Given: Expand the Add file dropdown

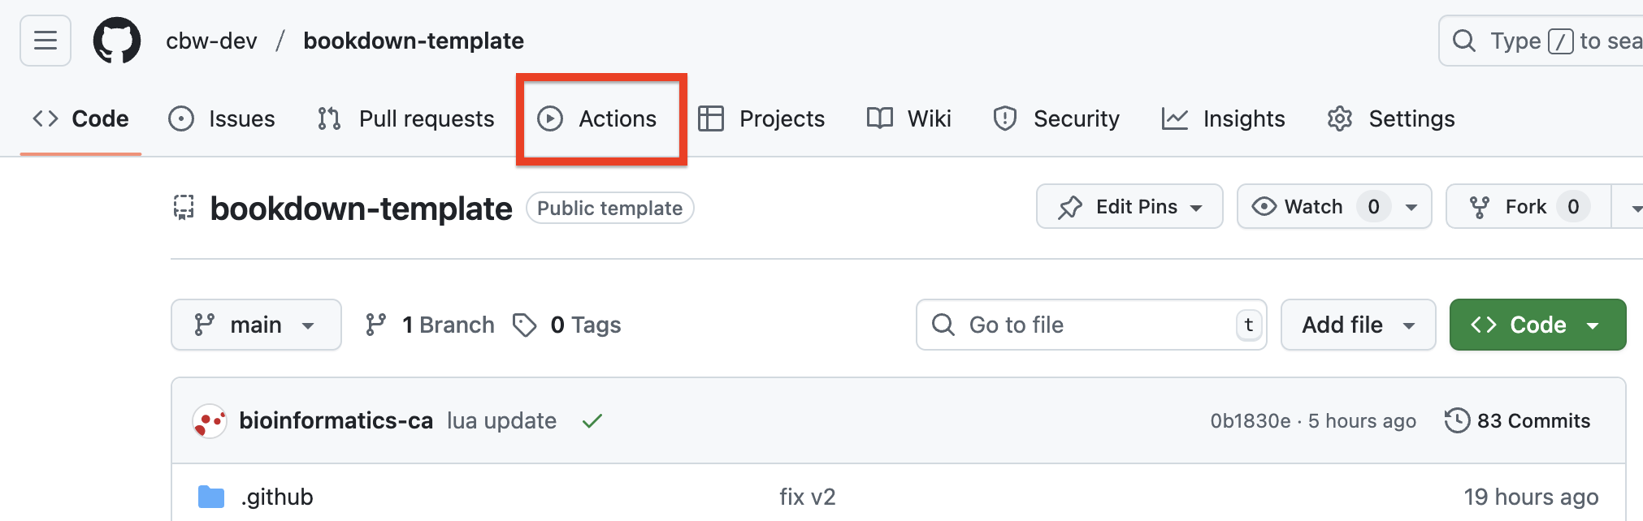Looking at the screenshot, I should coord(1357,325).
